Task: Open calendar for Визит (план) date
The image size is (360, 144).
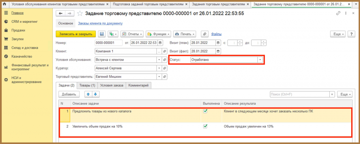Action: 218,43
